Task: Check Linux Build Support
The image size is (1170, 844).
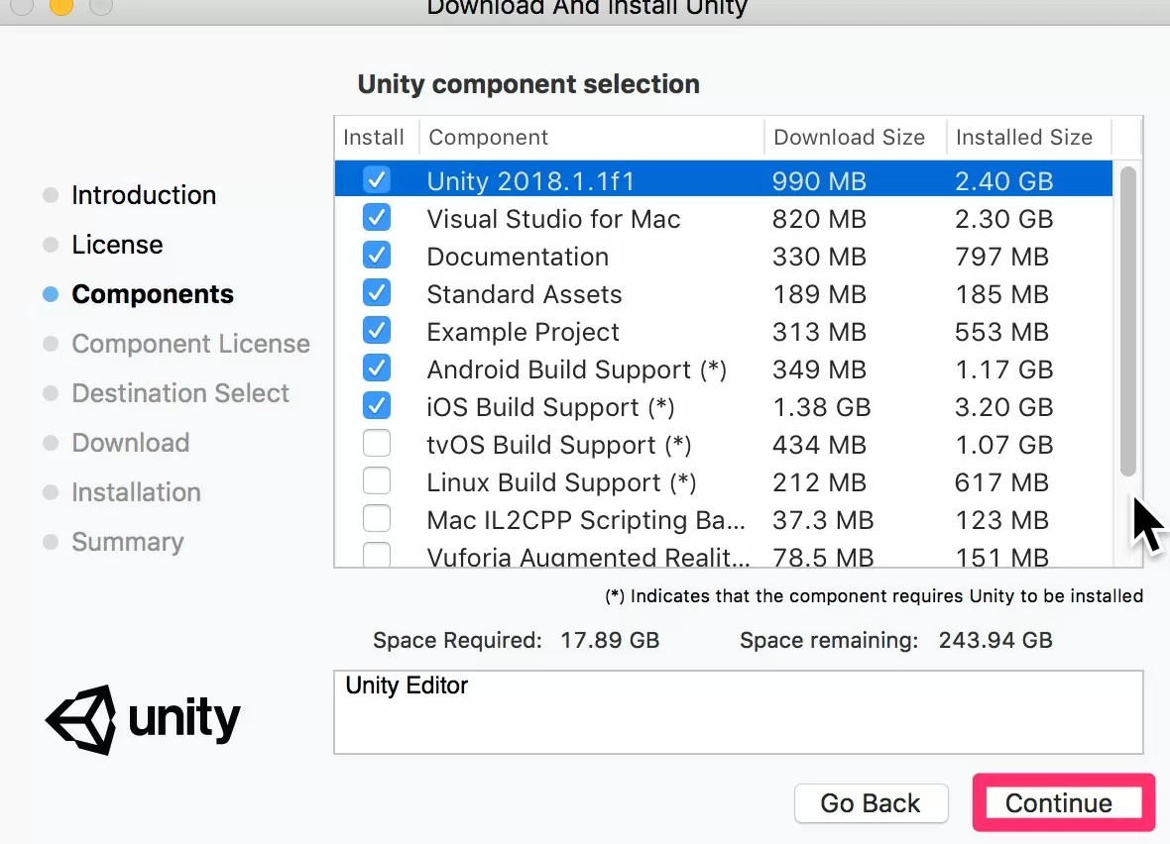Action: (377, 481)
